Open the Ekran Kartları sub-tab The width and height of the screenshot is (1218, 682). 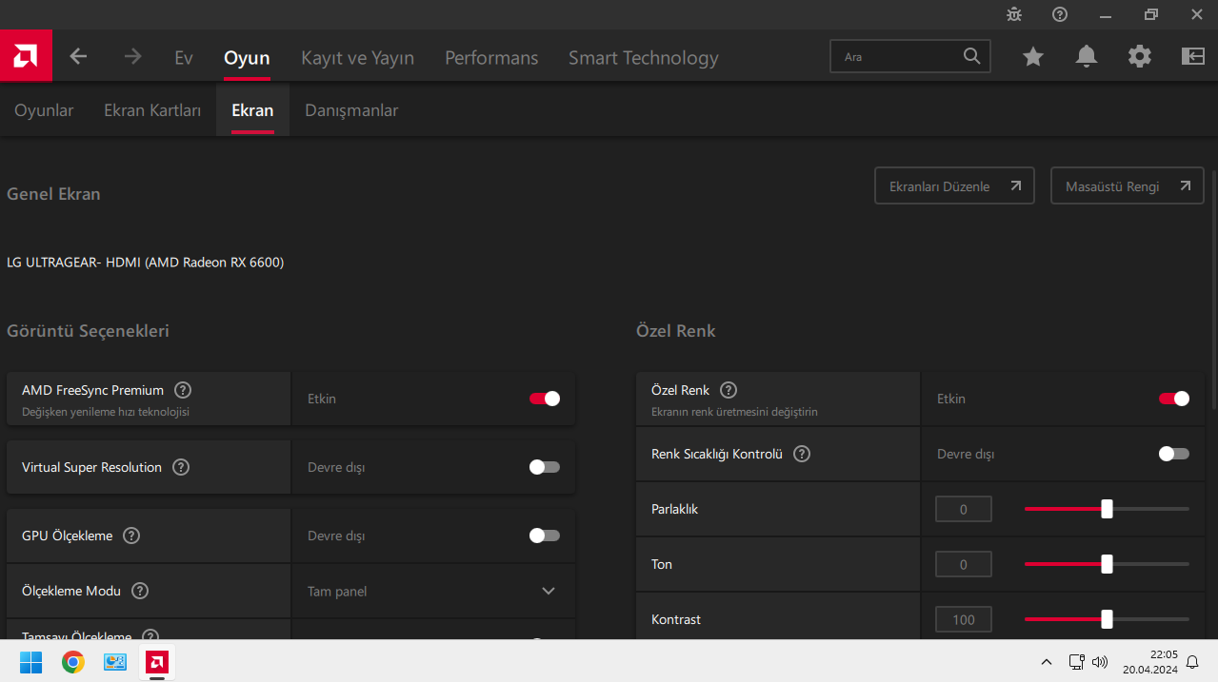[152, 110]
